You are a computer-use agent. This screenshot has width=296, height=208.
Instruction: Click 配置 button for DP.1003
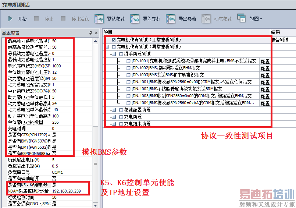(265, 75)
